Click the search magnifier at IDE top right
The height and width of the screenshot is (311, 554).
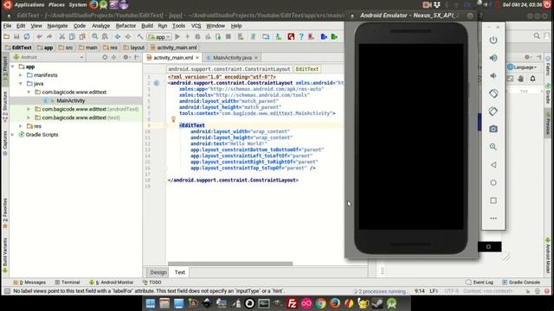coord(537,36)
